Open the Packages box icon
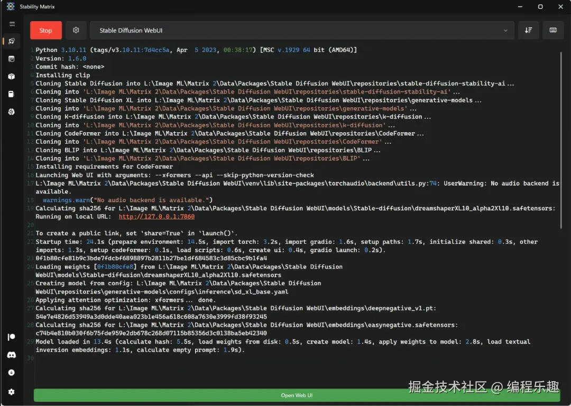The width and height of the screenshot is (571, 406). [x=12, y=77]
